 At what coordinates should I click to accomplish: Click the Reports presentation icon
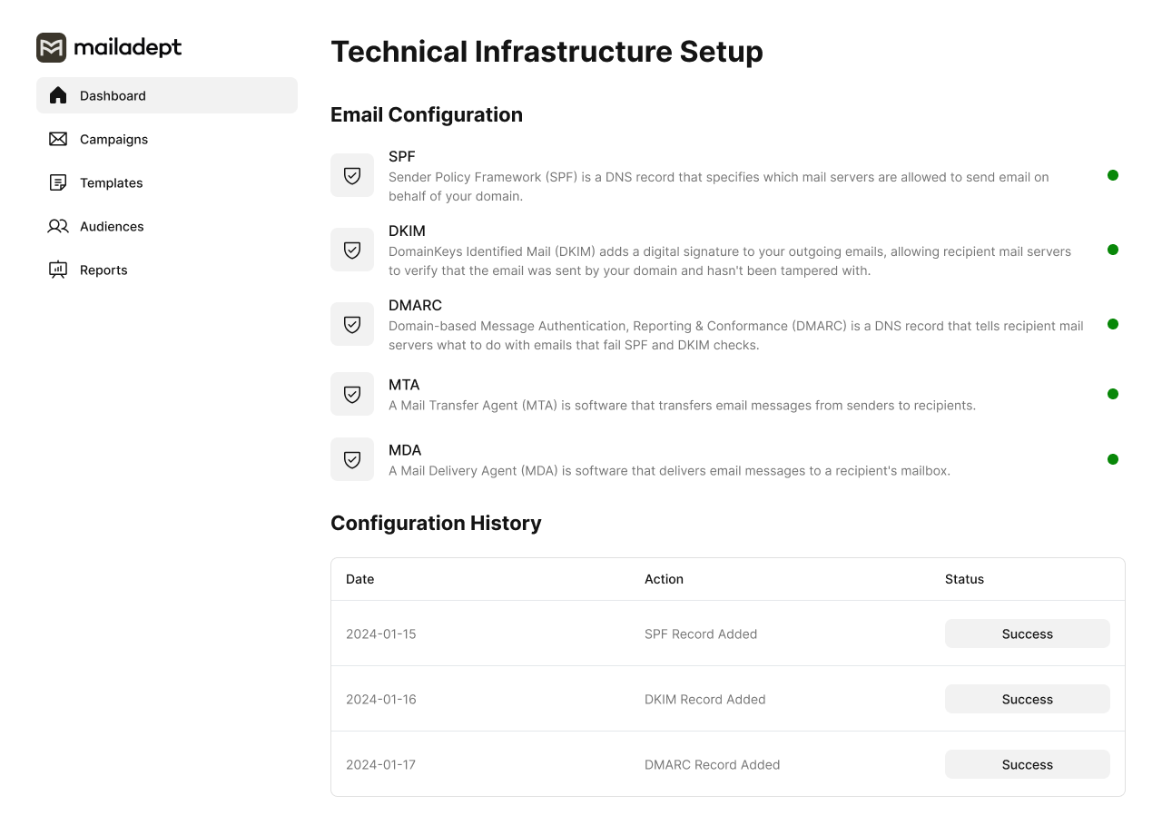(x=58, y=270)
